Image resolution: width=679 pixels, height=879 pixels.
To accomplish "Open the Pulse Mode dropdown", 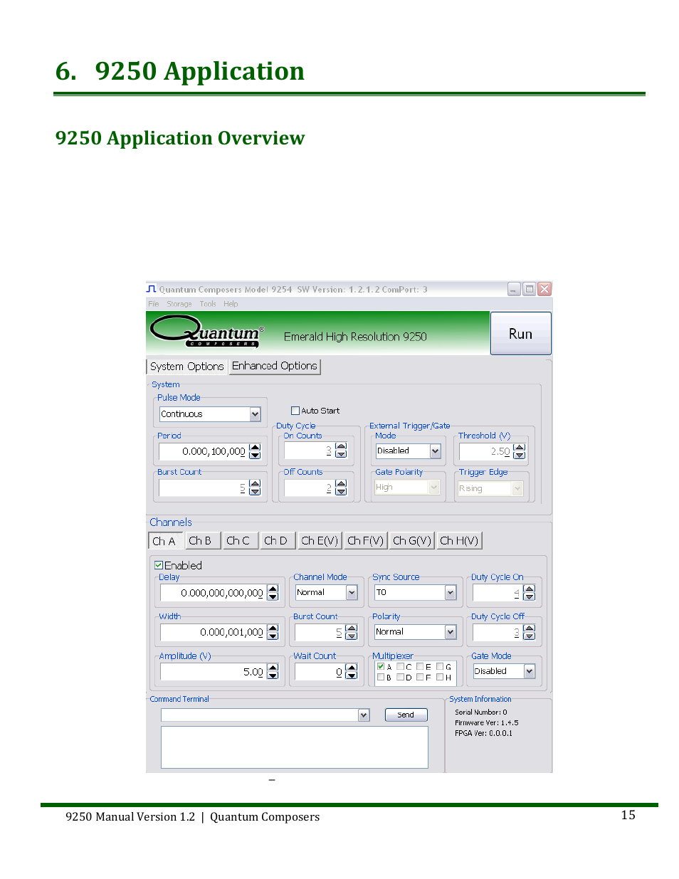I will click(x=255, y=414).
